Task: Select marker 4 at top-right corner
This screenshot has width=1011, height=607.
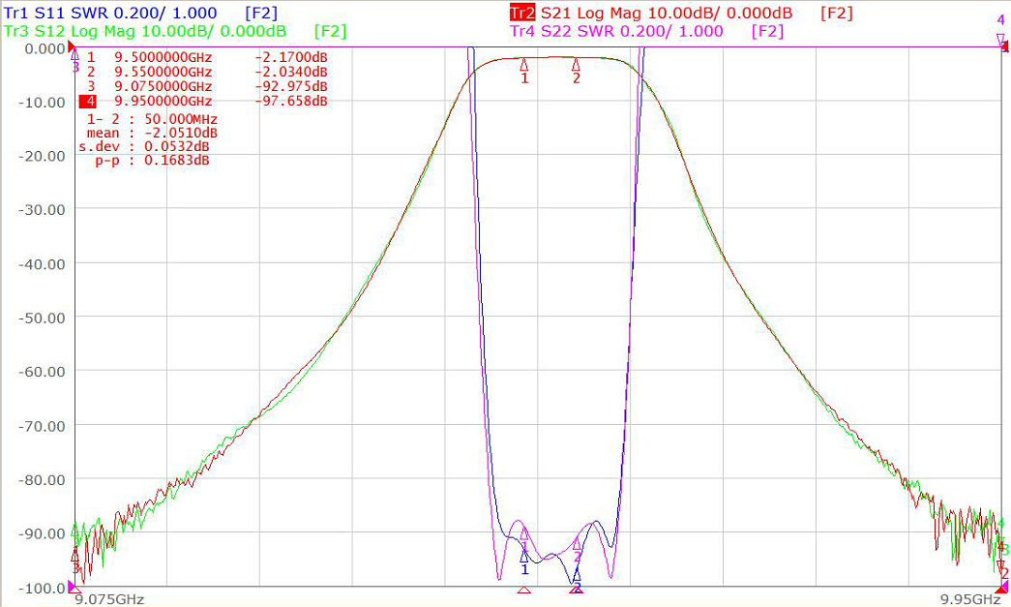Action: (x=1000, y=40)
